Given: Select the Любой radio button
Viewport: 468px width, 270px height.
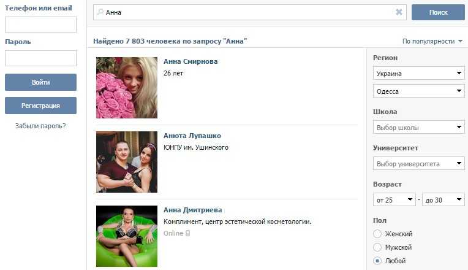Looking at the screenshot, I should (x=377, y=261).
